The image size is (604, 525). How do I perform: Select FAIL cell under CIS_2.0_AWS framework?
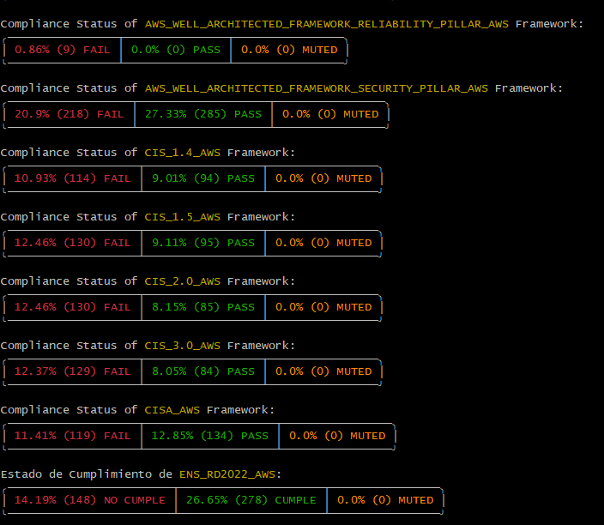73,307
